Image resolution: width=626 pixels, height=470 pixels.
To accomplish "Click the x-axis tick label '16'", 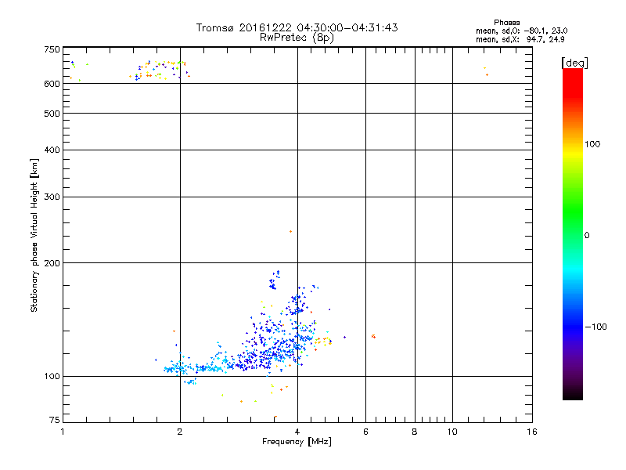I will coord(532,432).
